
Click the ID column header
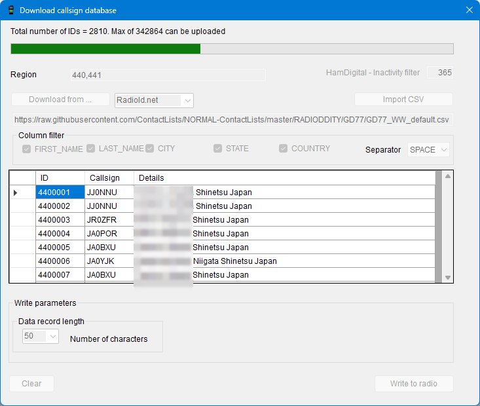click(60, 178)
